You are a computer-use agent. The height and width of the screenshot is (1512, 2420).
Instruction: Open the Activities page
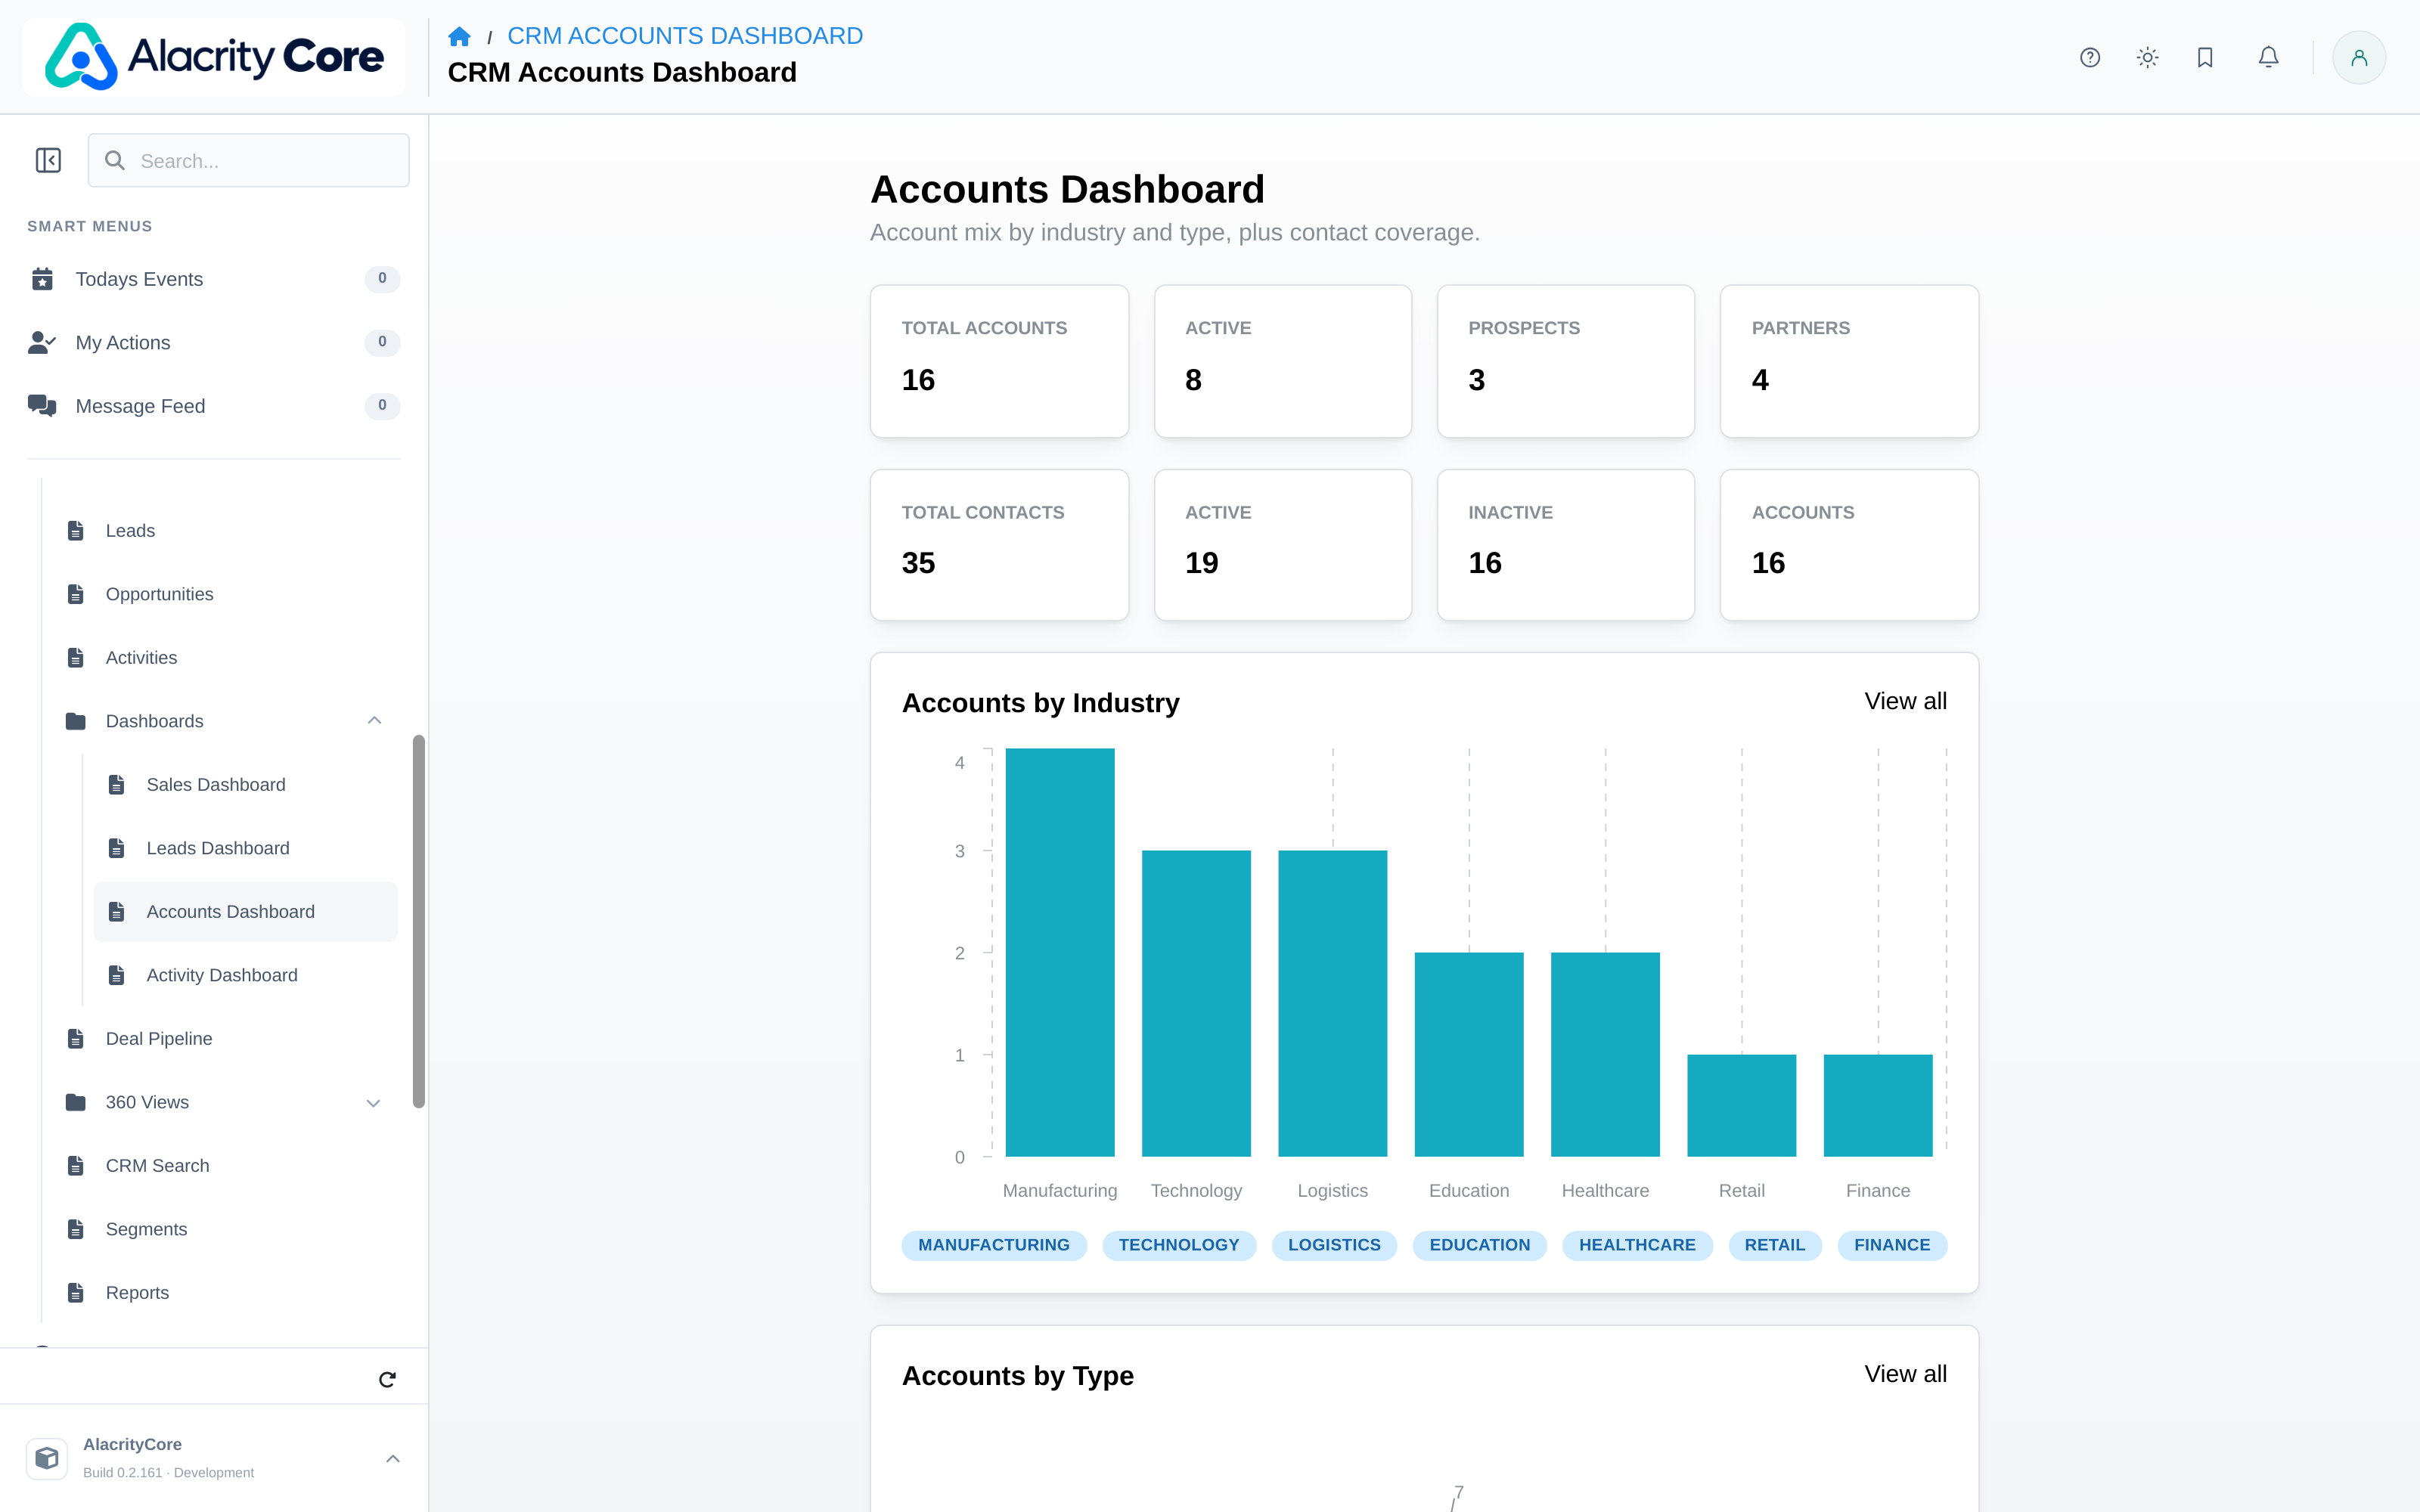226,658
